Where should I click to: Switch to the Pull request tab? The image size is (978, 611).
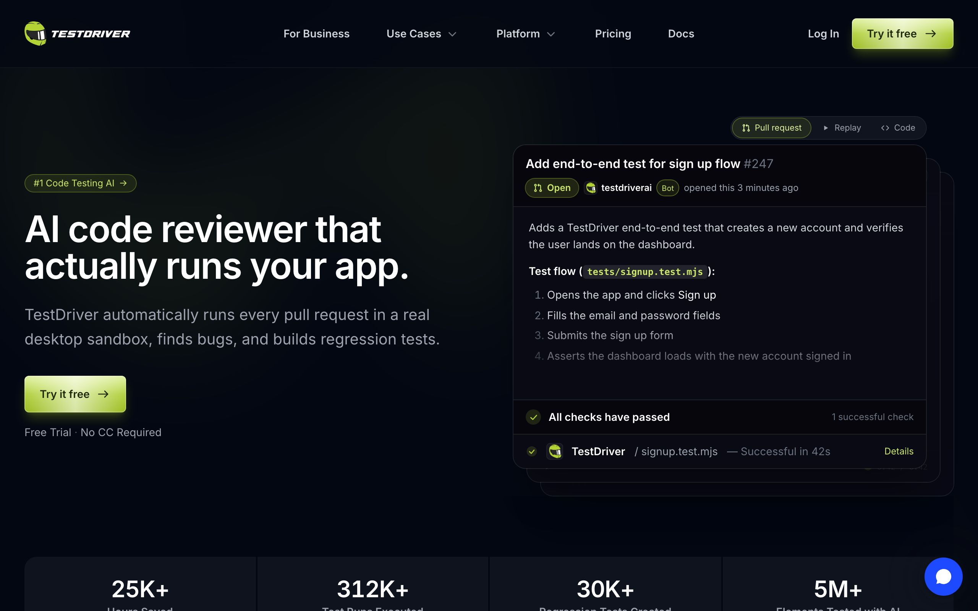tap(771, 128)
